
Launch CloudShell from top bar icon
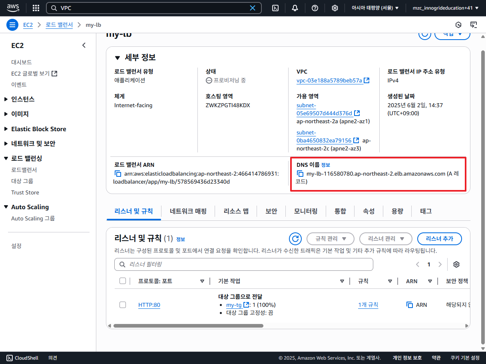click(x=275, y=8)
